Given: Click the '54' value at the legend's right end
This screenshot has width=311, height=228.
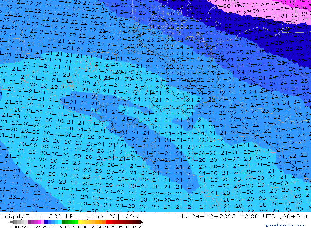Looking at the screenshot, I should (141, 227).
